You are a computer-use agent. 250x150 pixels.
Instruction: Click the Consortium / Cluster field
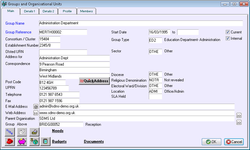(x=50, y=39)
